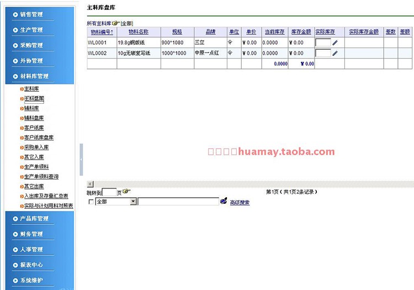The image size is (414, 290).
Task: Click the orange bullet icon beside 其它出库
Action: [x=22, y=187]
